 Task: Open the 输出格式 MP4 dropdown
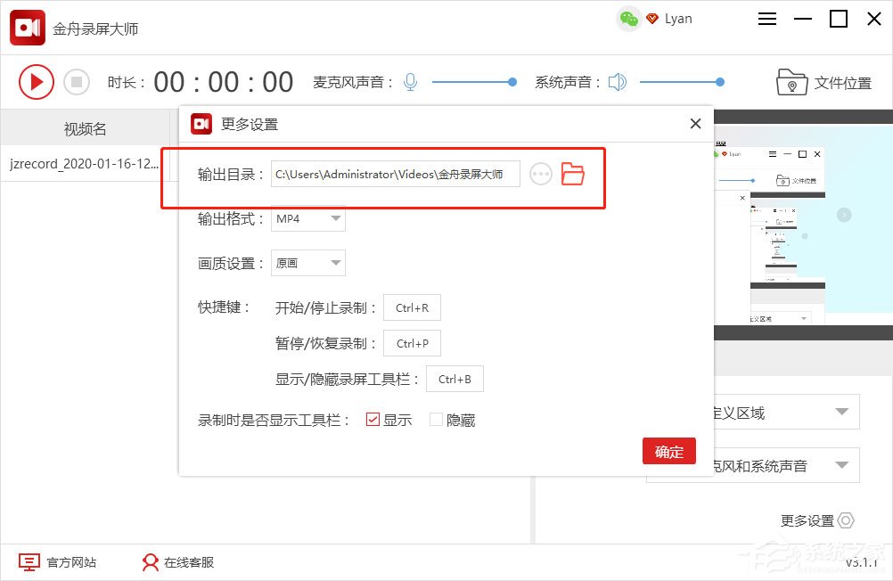[307, 218]
